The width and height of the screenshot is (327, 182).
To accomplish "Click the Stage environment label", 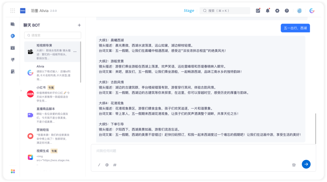I will click(x=189, y=11).
